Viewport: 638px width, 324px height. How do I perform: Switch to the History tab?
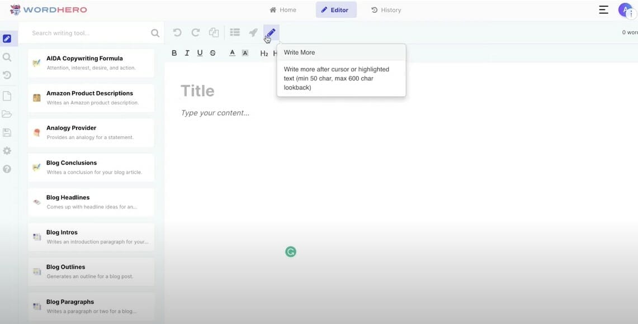(386, 10)
